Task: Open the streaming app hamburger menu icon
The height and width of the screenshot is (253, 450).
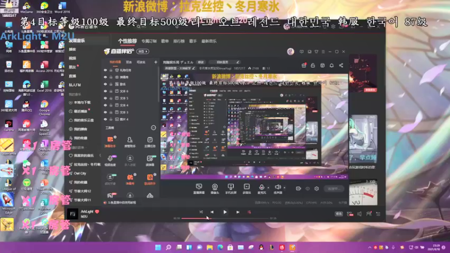Action: [x=323, y=52]
